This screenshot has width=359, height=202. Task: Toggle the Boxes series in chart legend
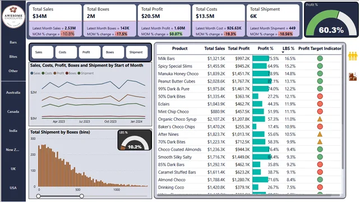click(x=71, y=74)
